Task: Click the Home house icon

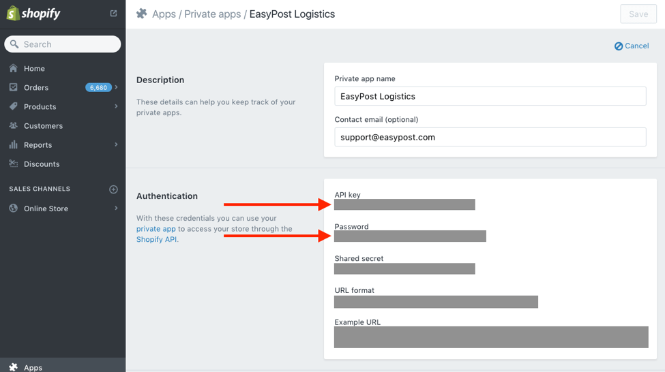Action: click(x=14, y=68)
